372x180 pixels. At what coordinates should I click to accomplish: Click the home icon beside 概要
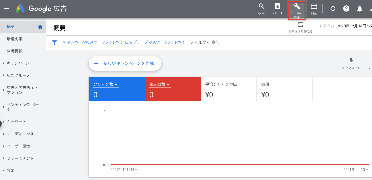pyautogui.click(x=40, y=27)
